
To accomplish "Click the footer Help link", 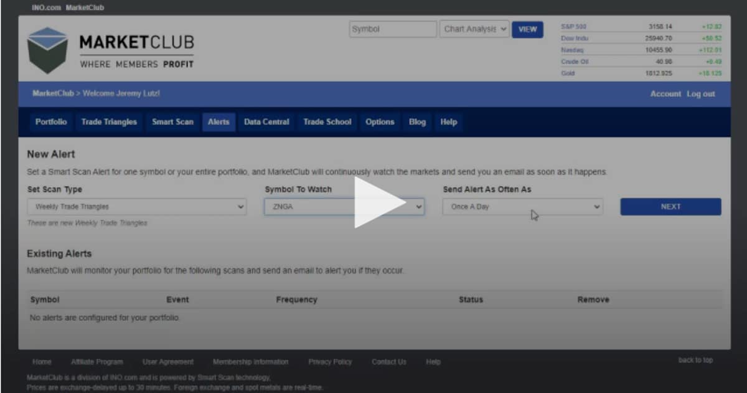I will 433,362.
